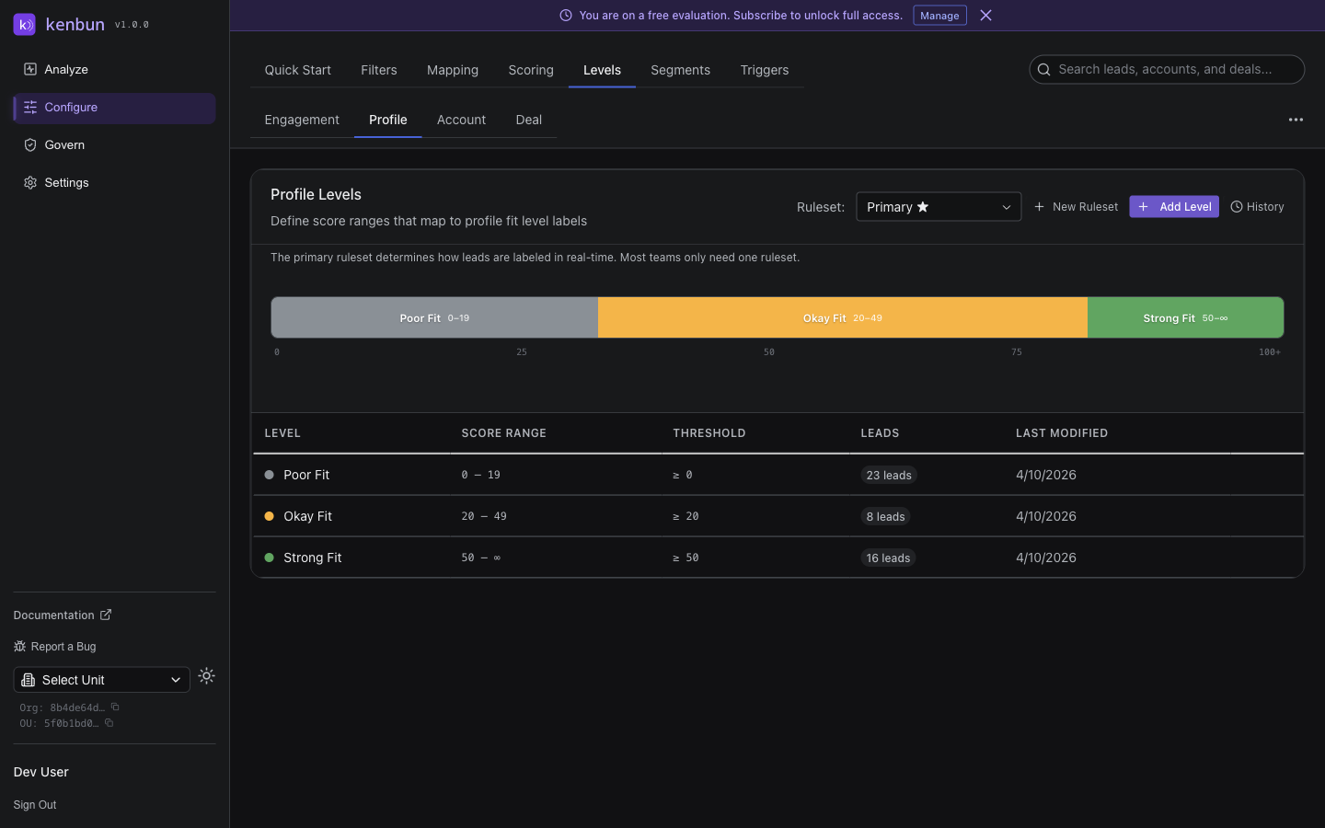
Task: Click the ≥ 50 threshold cell
Action: pyautogui.click(x=686, y=558)
